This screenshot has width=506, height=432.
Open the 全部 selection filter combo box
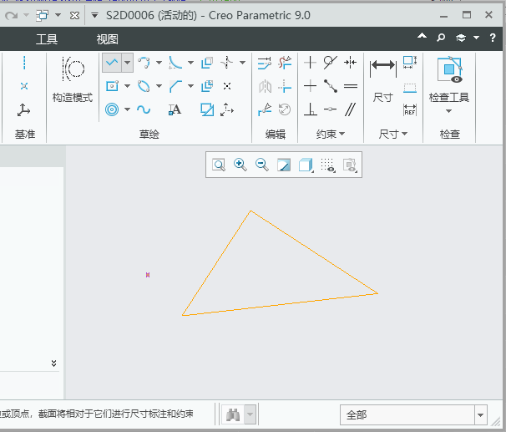click(413, 414)
